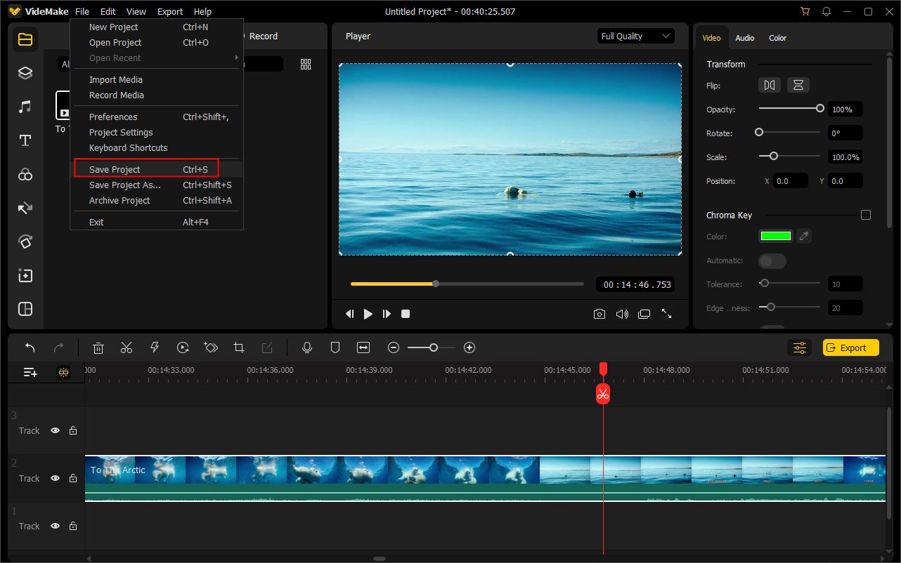Image resolution: width=901 pixels, height=563 pixels.
Task: Open the Audio music note sidebar panel
Action: pyautogui.click(x=25, y=107)
